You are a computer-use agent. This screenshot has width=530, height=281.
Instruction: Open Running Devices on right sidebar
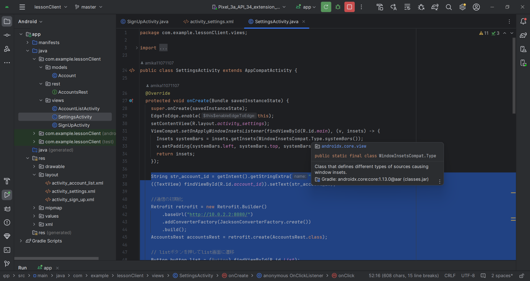[523, 63]
